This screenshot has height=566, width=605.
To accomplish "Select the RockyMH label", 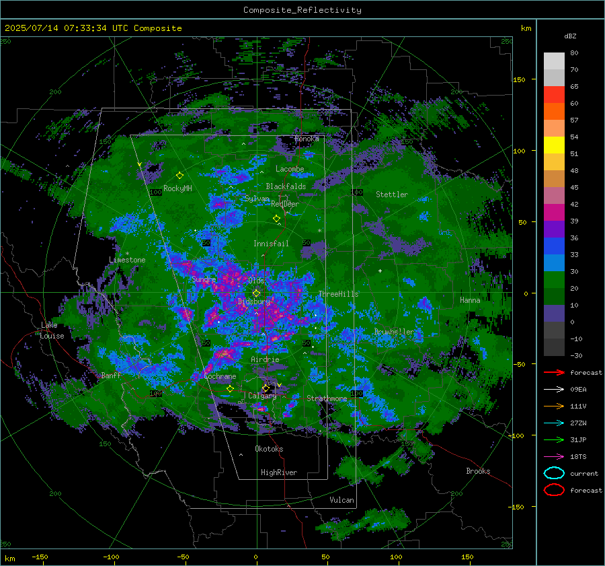I will [x=177, y=188].
